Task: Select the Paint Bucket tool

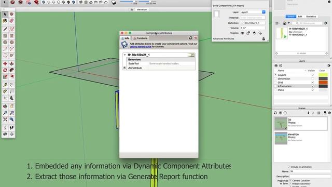Action: point(5,21)
